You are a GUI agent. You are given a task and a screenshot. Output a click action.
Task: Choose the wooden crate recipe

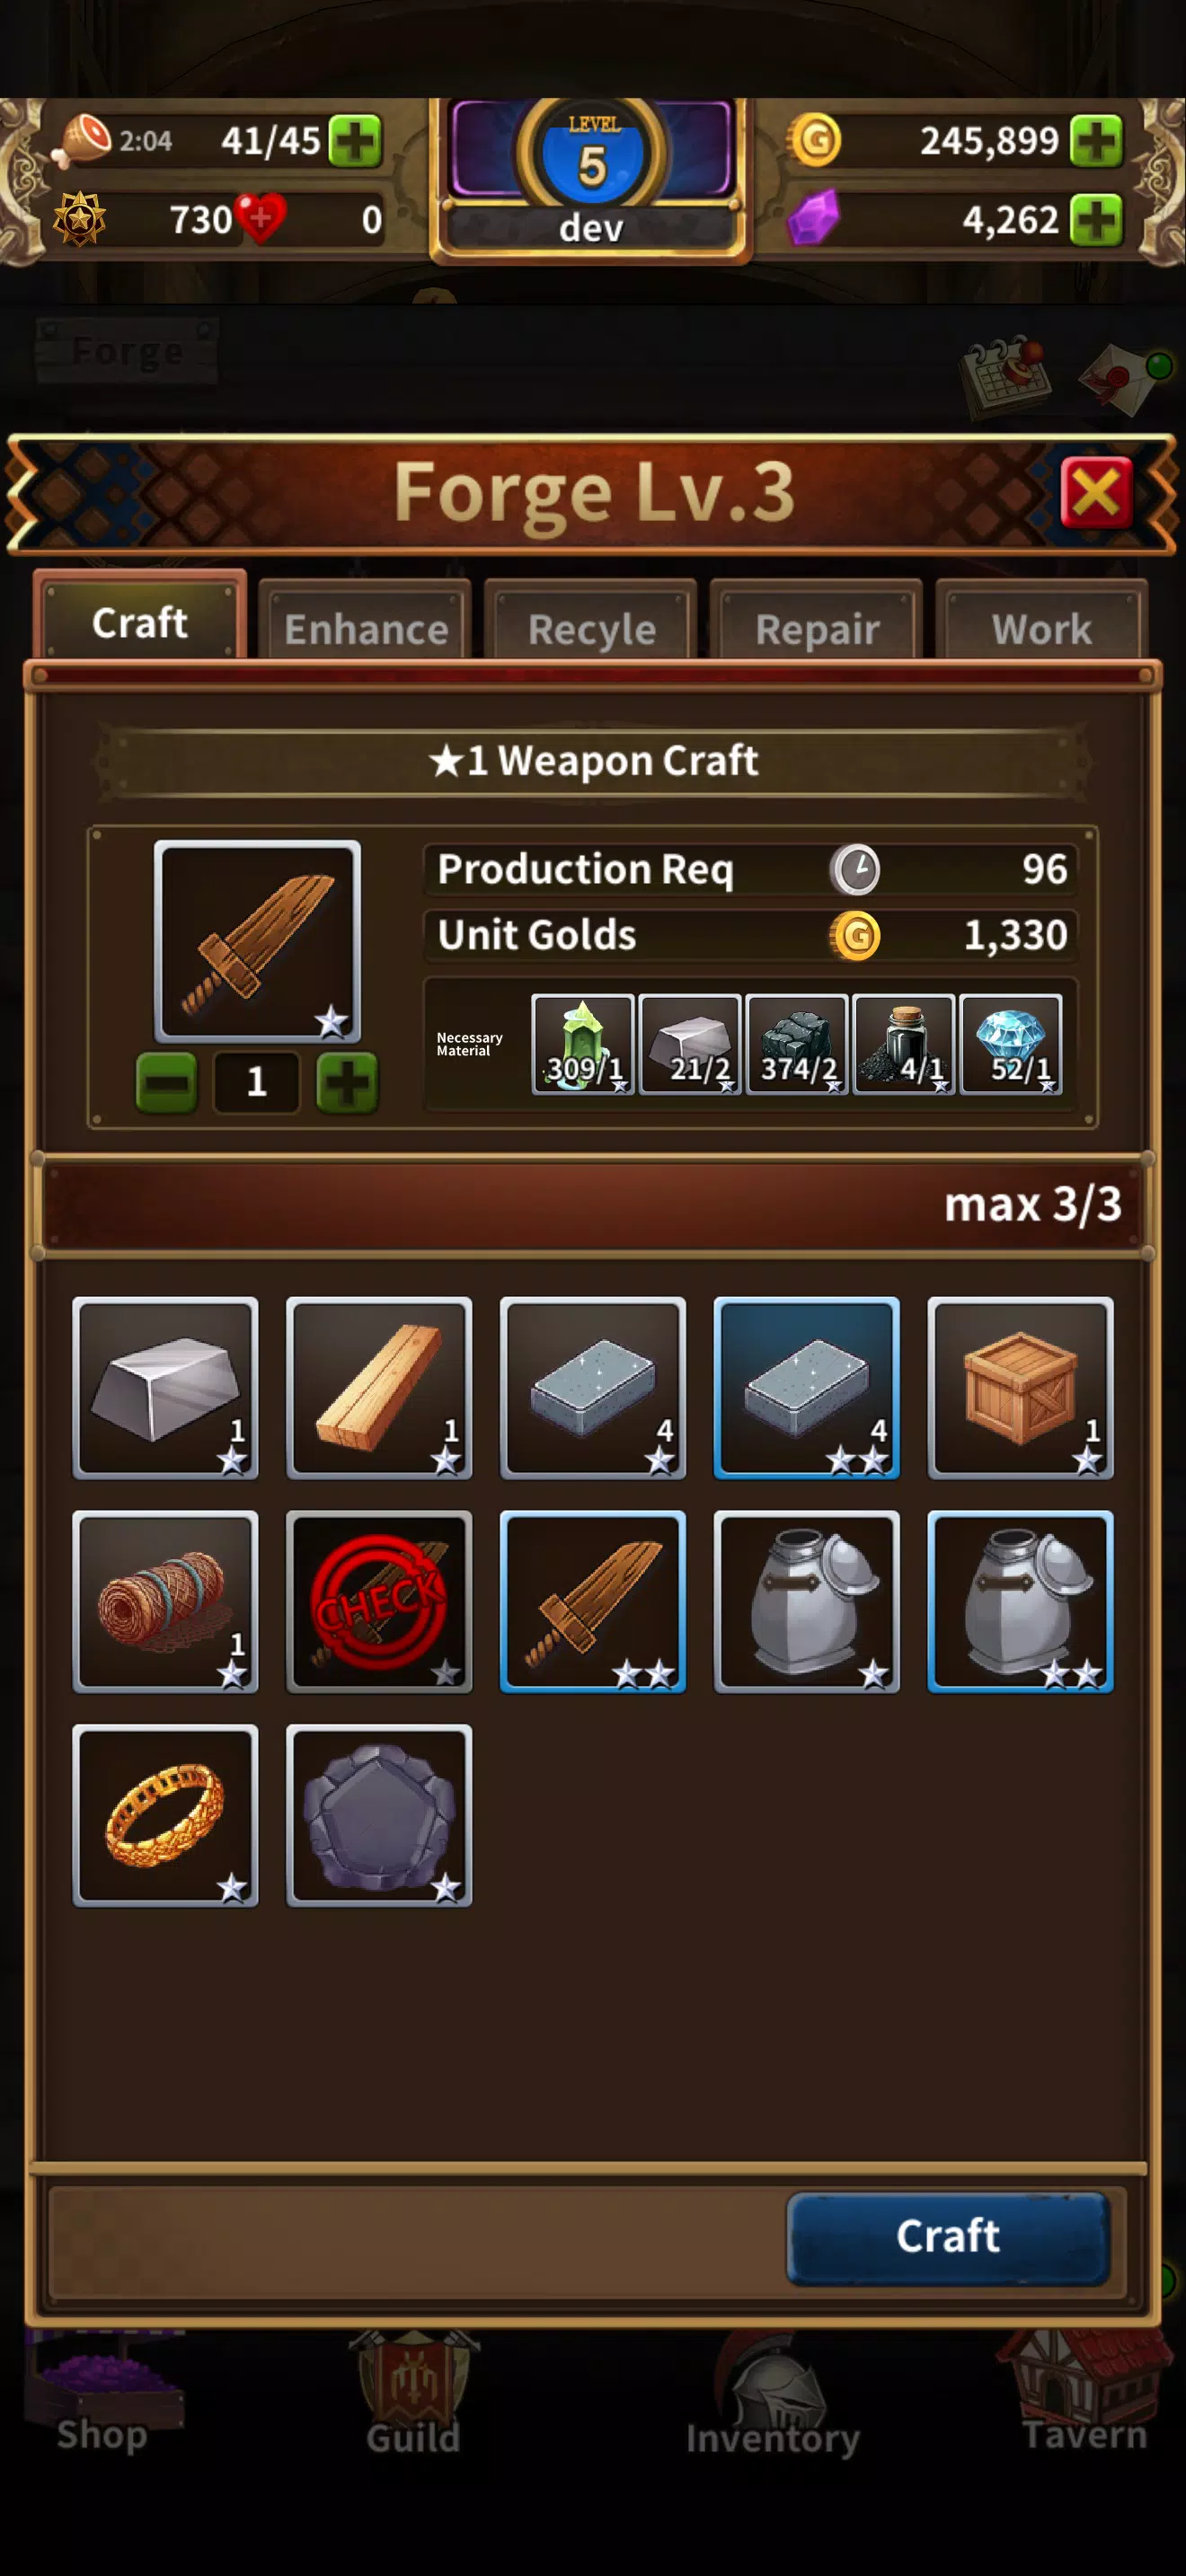(1020, 1387)
